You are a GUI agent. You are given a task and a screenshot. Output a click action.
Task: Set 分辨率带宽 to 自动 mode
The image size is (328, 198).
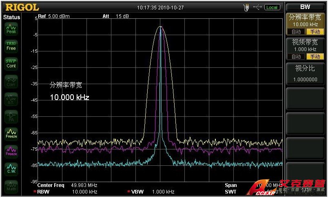point(296,32)
